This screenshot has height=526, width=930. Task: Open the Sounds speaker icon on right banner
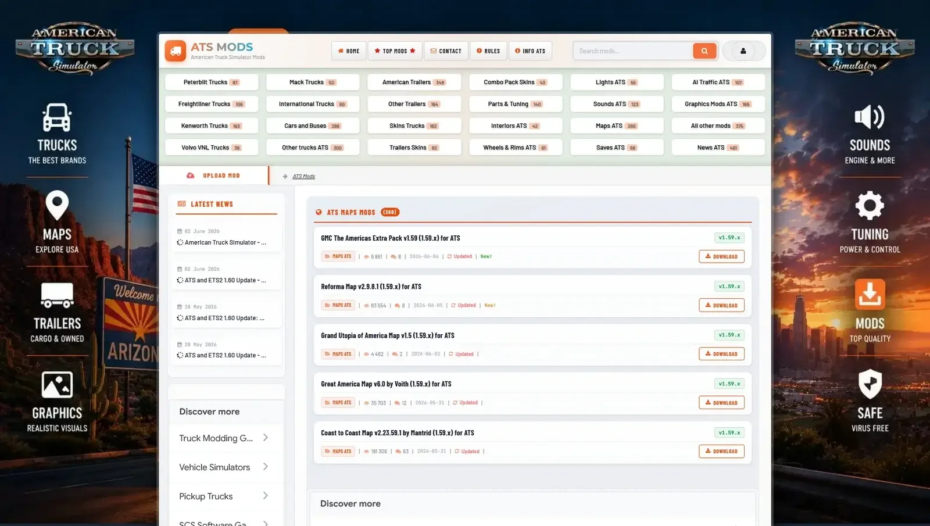click(x=870, y=117)
